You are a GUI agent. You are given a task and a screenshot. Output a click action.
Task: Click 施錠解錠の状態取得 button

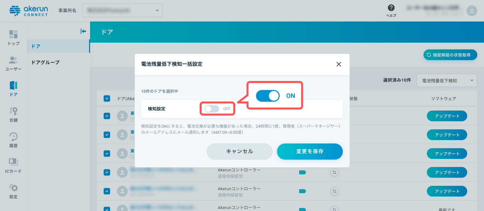click(x=450, y=55)
